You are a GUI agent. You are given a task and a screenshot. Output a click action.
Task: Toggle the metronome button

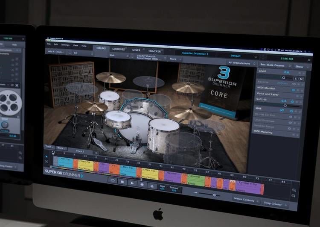tap(152, 186)
